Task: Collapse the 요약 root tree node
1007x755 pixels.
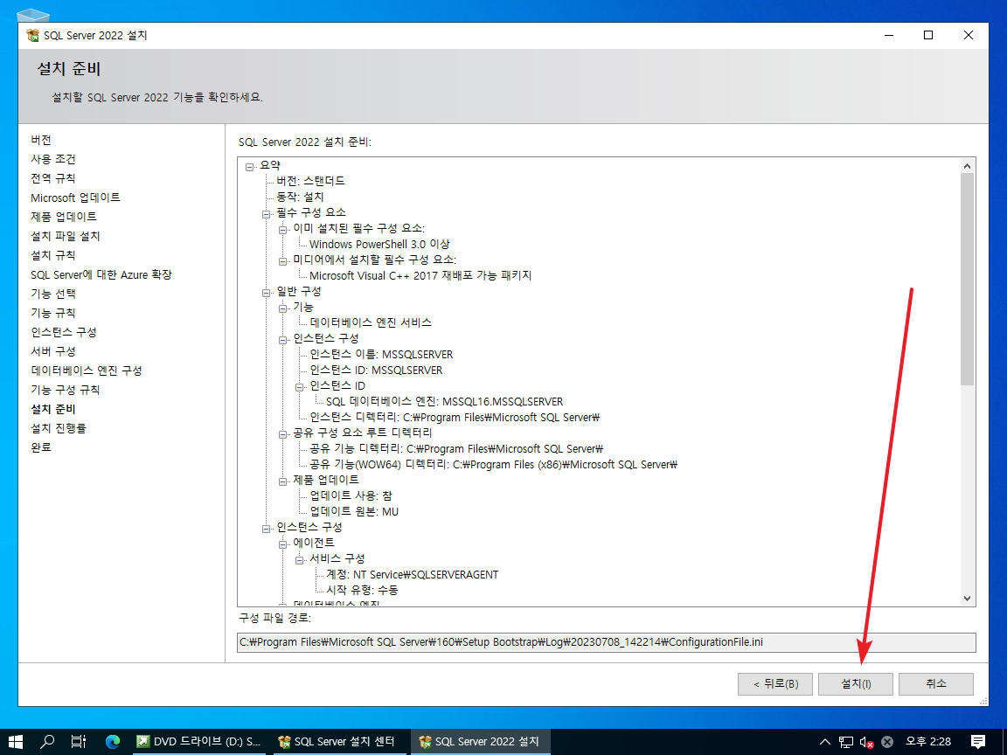Action: point(250,167)
